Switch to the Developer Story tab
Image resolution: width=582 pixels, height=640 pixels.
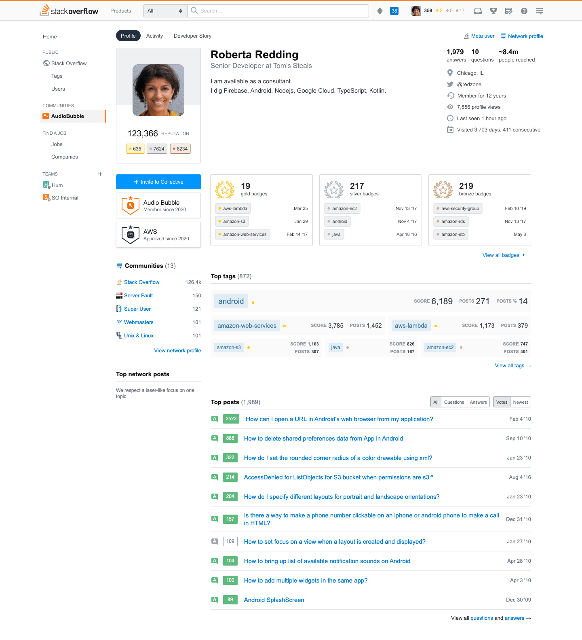[x=192, y=36]
